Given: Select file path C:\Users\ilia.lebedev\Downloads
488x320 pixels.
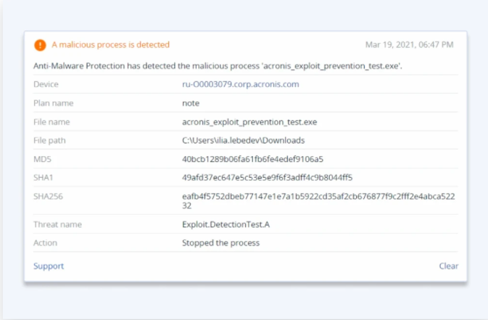Looking at the screenshot, I should (x=244, y=140).
